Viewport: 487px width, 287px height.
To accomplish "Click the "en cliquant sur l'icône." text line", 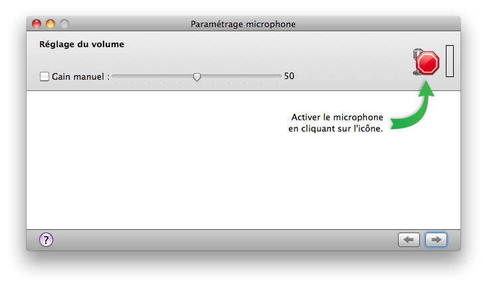I will [x=336, y=129].
